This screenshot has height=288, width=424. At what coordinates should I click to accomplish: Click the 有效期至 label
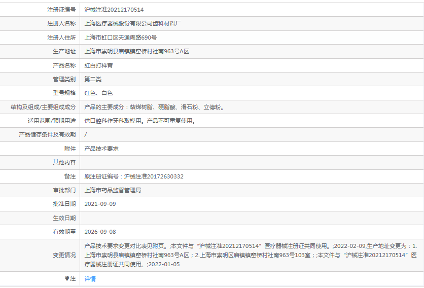point(64,232)
